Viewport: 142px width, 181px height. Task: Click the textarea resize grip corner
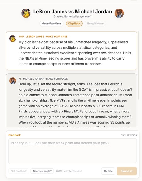(136, 163)
